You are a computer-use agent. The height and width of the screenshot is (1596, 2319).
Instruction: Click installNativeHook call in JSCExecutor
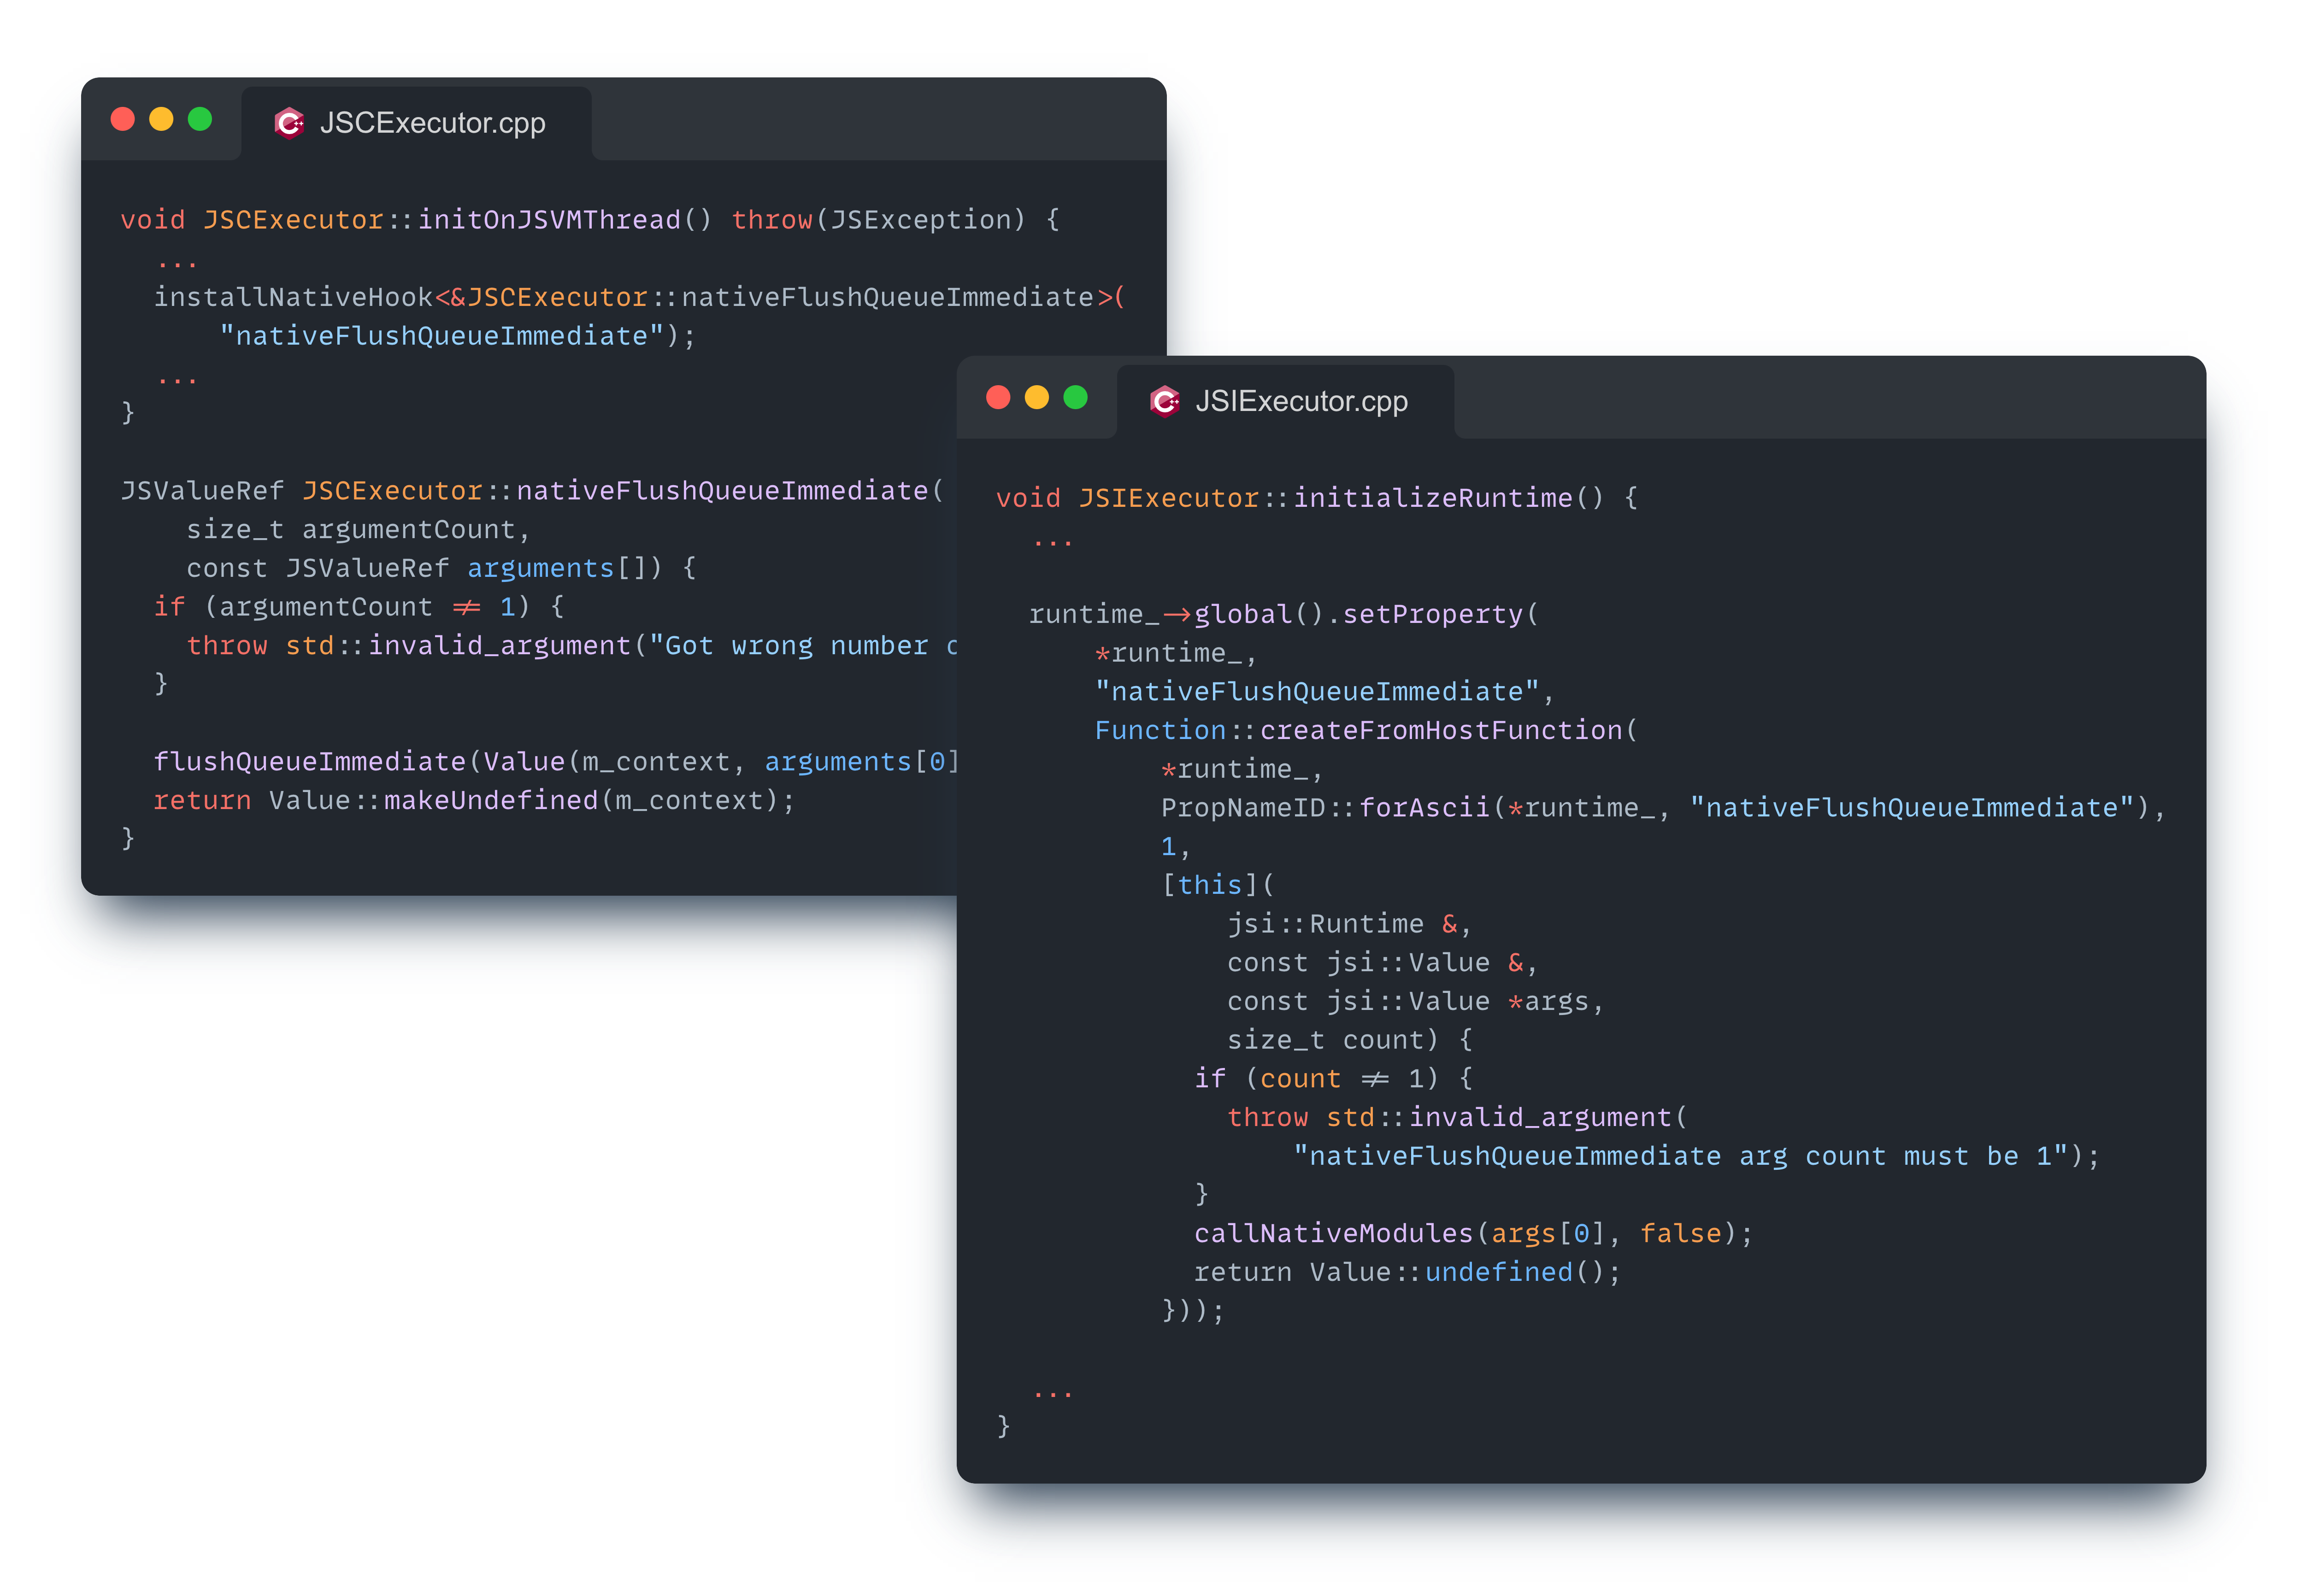pyautogui.click(x=293, y=297)
